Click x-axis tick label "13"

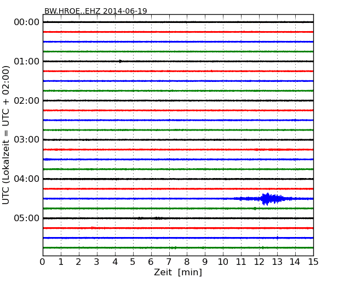(277, 262)
